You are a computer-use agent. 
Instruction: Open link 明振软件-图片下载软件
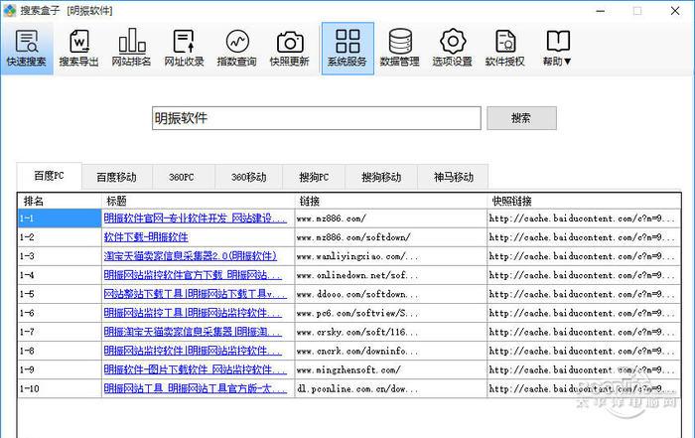click(195, 369)
